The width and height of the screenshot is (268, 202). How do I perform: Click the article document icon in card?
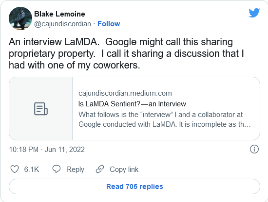(41, 109)
